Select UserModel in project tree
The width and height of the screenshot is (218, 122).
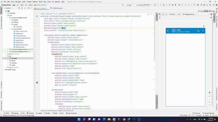pyautogui.click(x=19, y=27)
